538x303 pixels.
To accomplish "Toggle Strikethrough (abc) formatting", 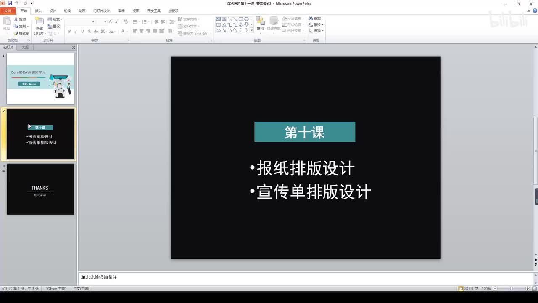I will pos(96,31).
